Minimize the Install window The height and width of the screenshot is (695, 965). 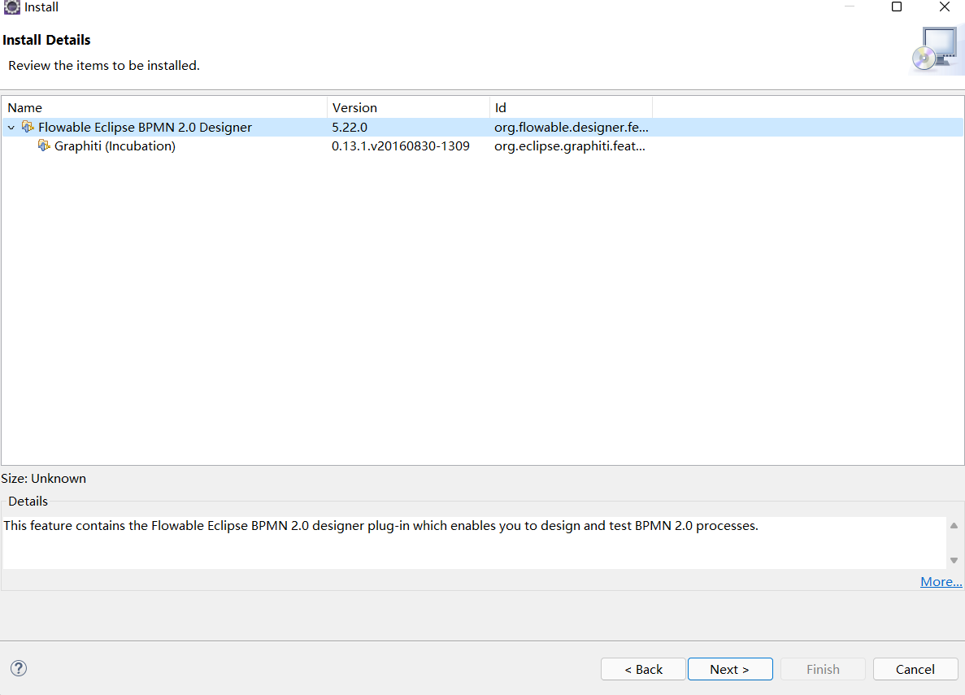click(850, 7)
